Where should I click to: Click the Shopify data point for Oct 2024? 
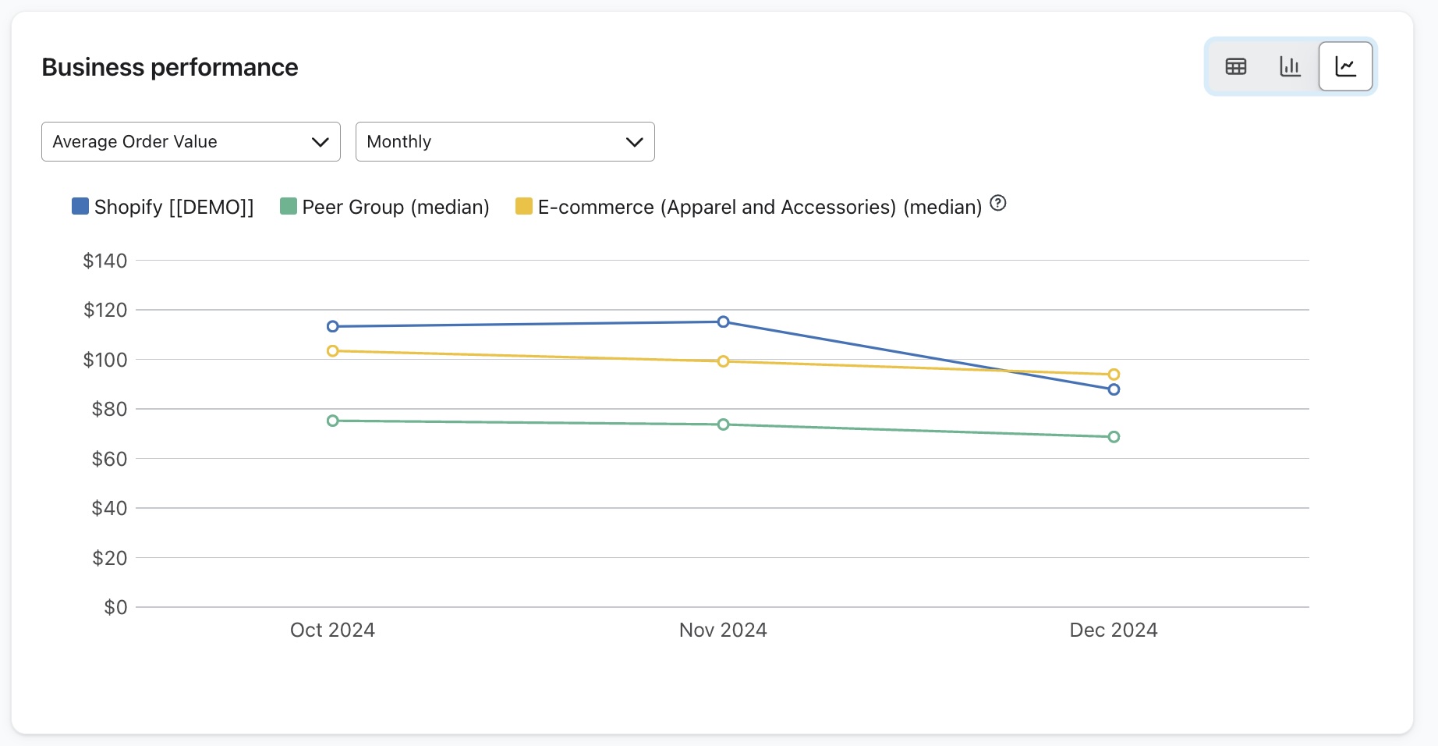click(333, 326)
